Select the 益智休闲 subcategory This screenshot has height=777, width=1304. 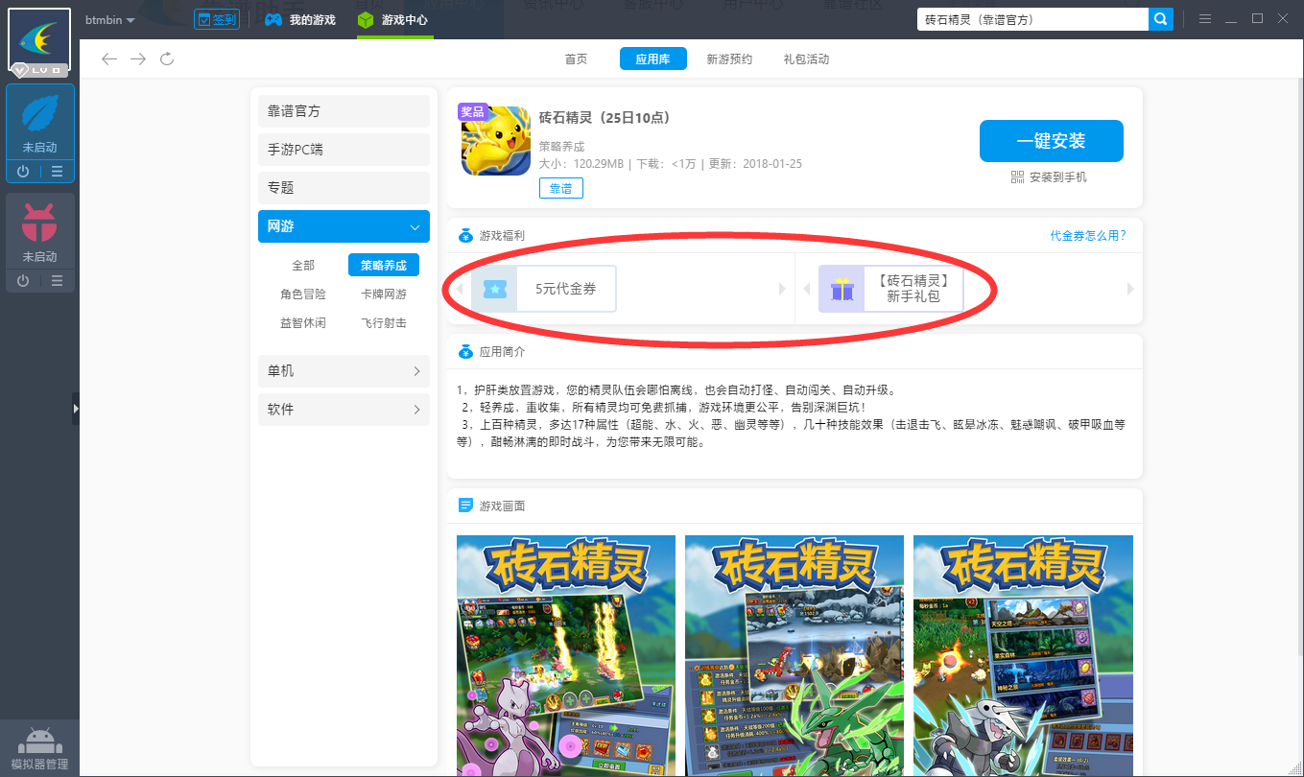[303, 323]
